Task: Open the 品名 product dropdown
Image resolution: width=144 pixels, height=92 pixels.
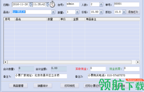Action: 53,12
